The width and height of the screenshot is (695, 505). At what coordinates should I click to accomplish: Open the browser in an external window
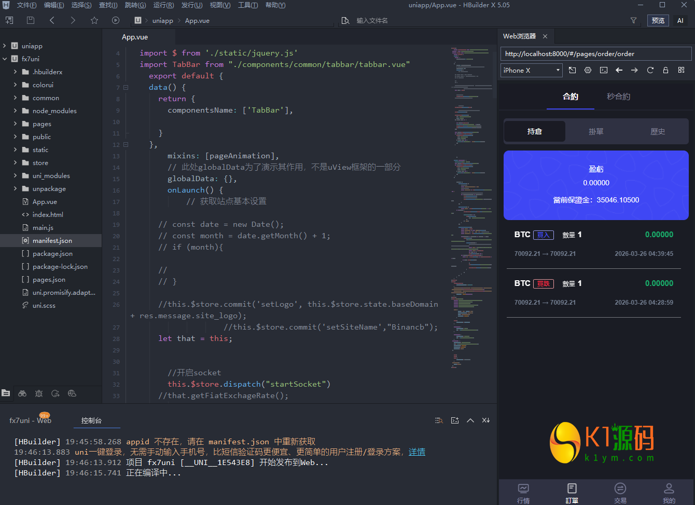click(x=572, y=70)
